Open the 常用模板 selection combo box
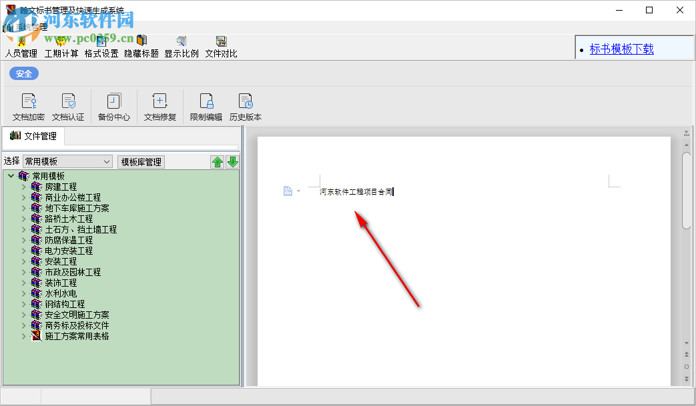The image size is (696, 406). (x=67, y=161)
